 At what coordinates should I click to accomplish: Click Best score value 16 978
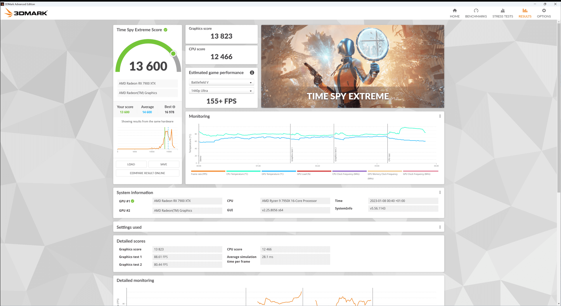point(169,112)
